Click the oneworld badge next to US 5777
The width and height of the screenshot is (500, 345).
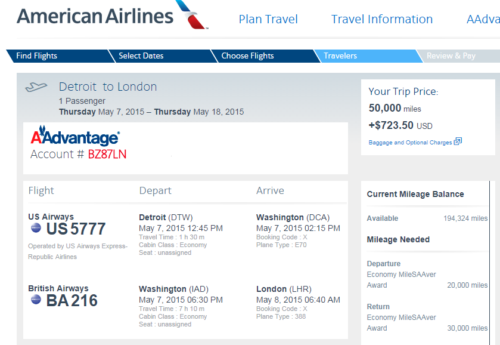(36, 228)
